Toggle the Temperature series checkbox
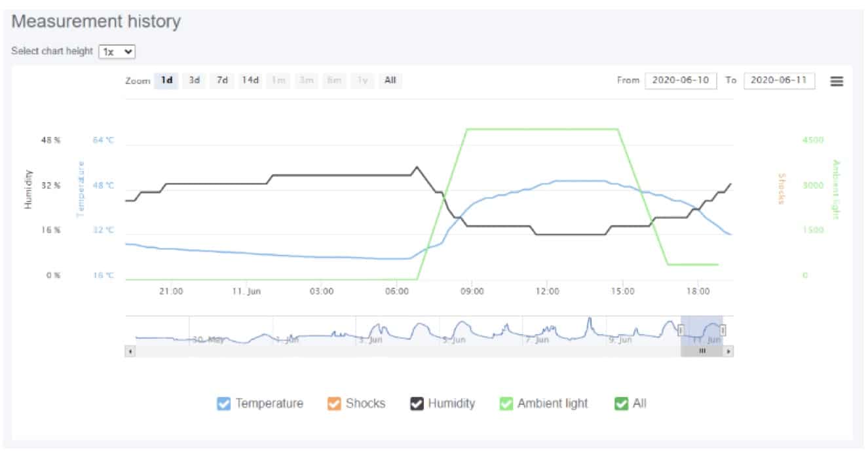The width and height of the screenshot is (868, 454). point(224,404)
